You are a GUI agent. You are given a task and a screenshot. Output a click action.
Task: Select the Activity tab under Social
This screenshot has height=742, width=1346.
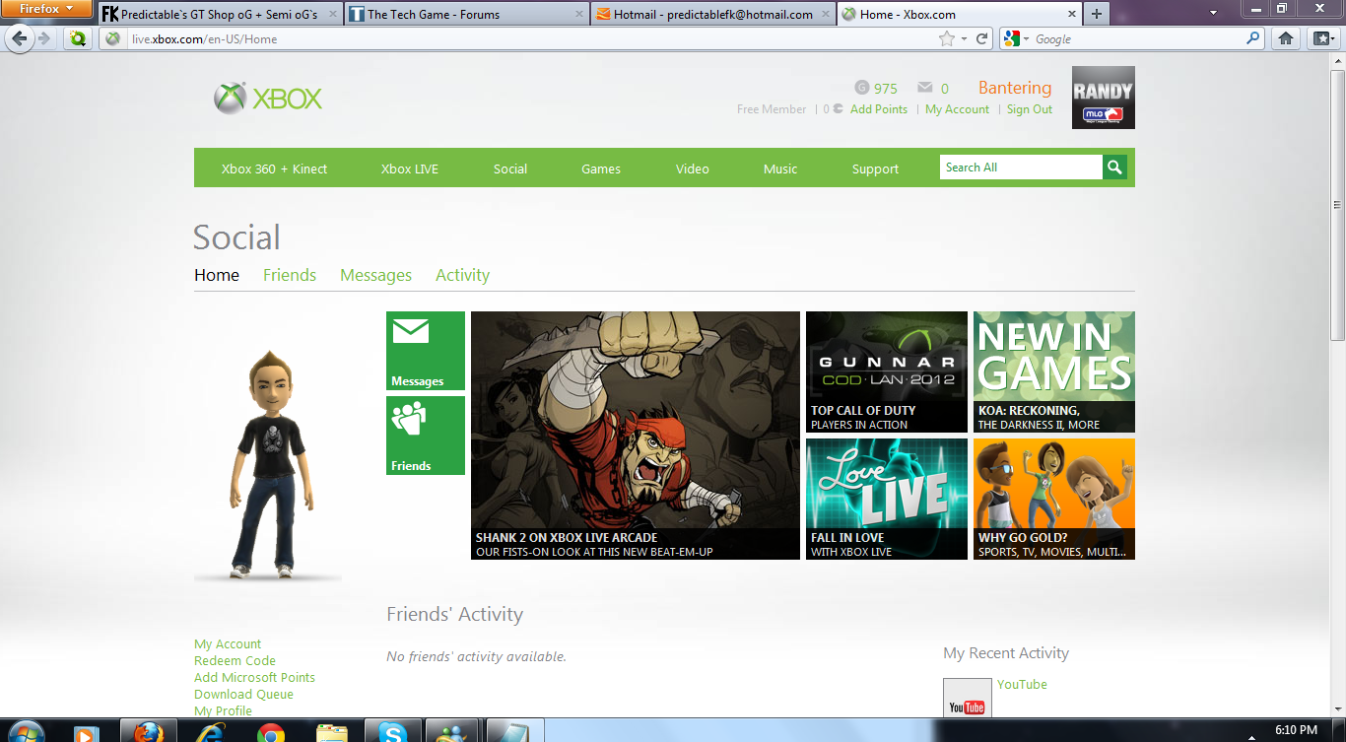pyautogui.click(x=462, y=275)
